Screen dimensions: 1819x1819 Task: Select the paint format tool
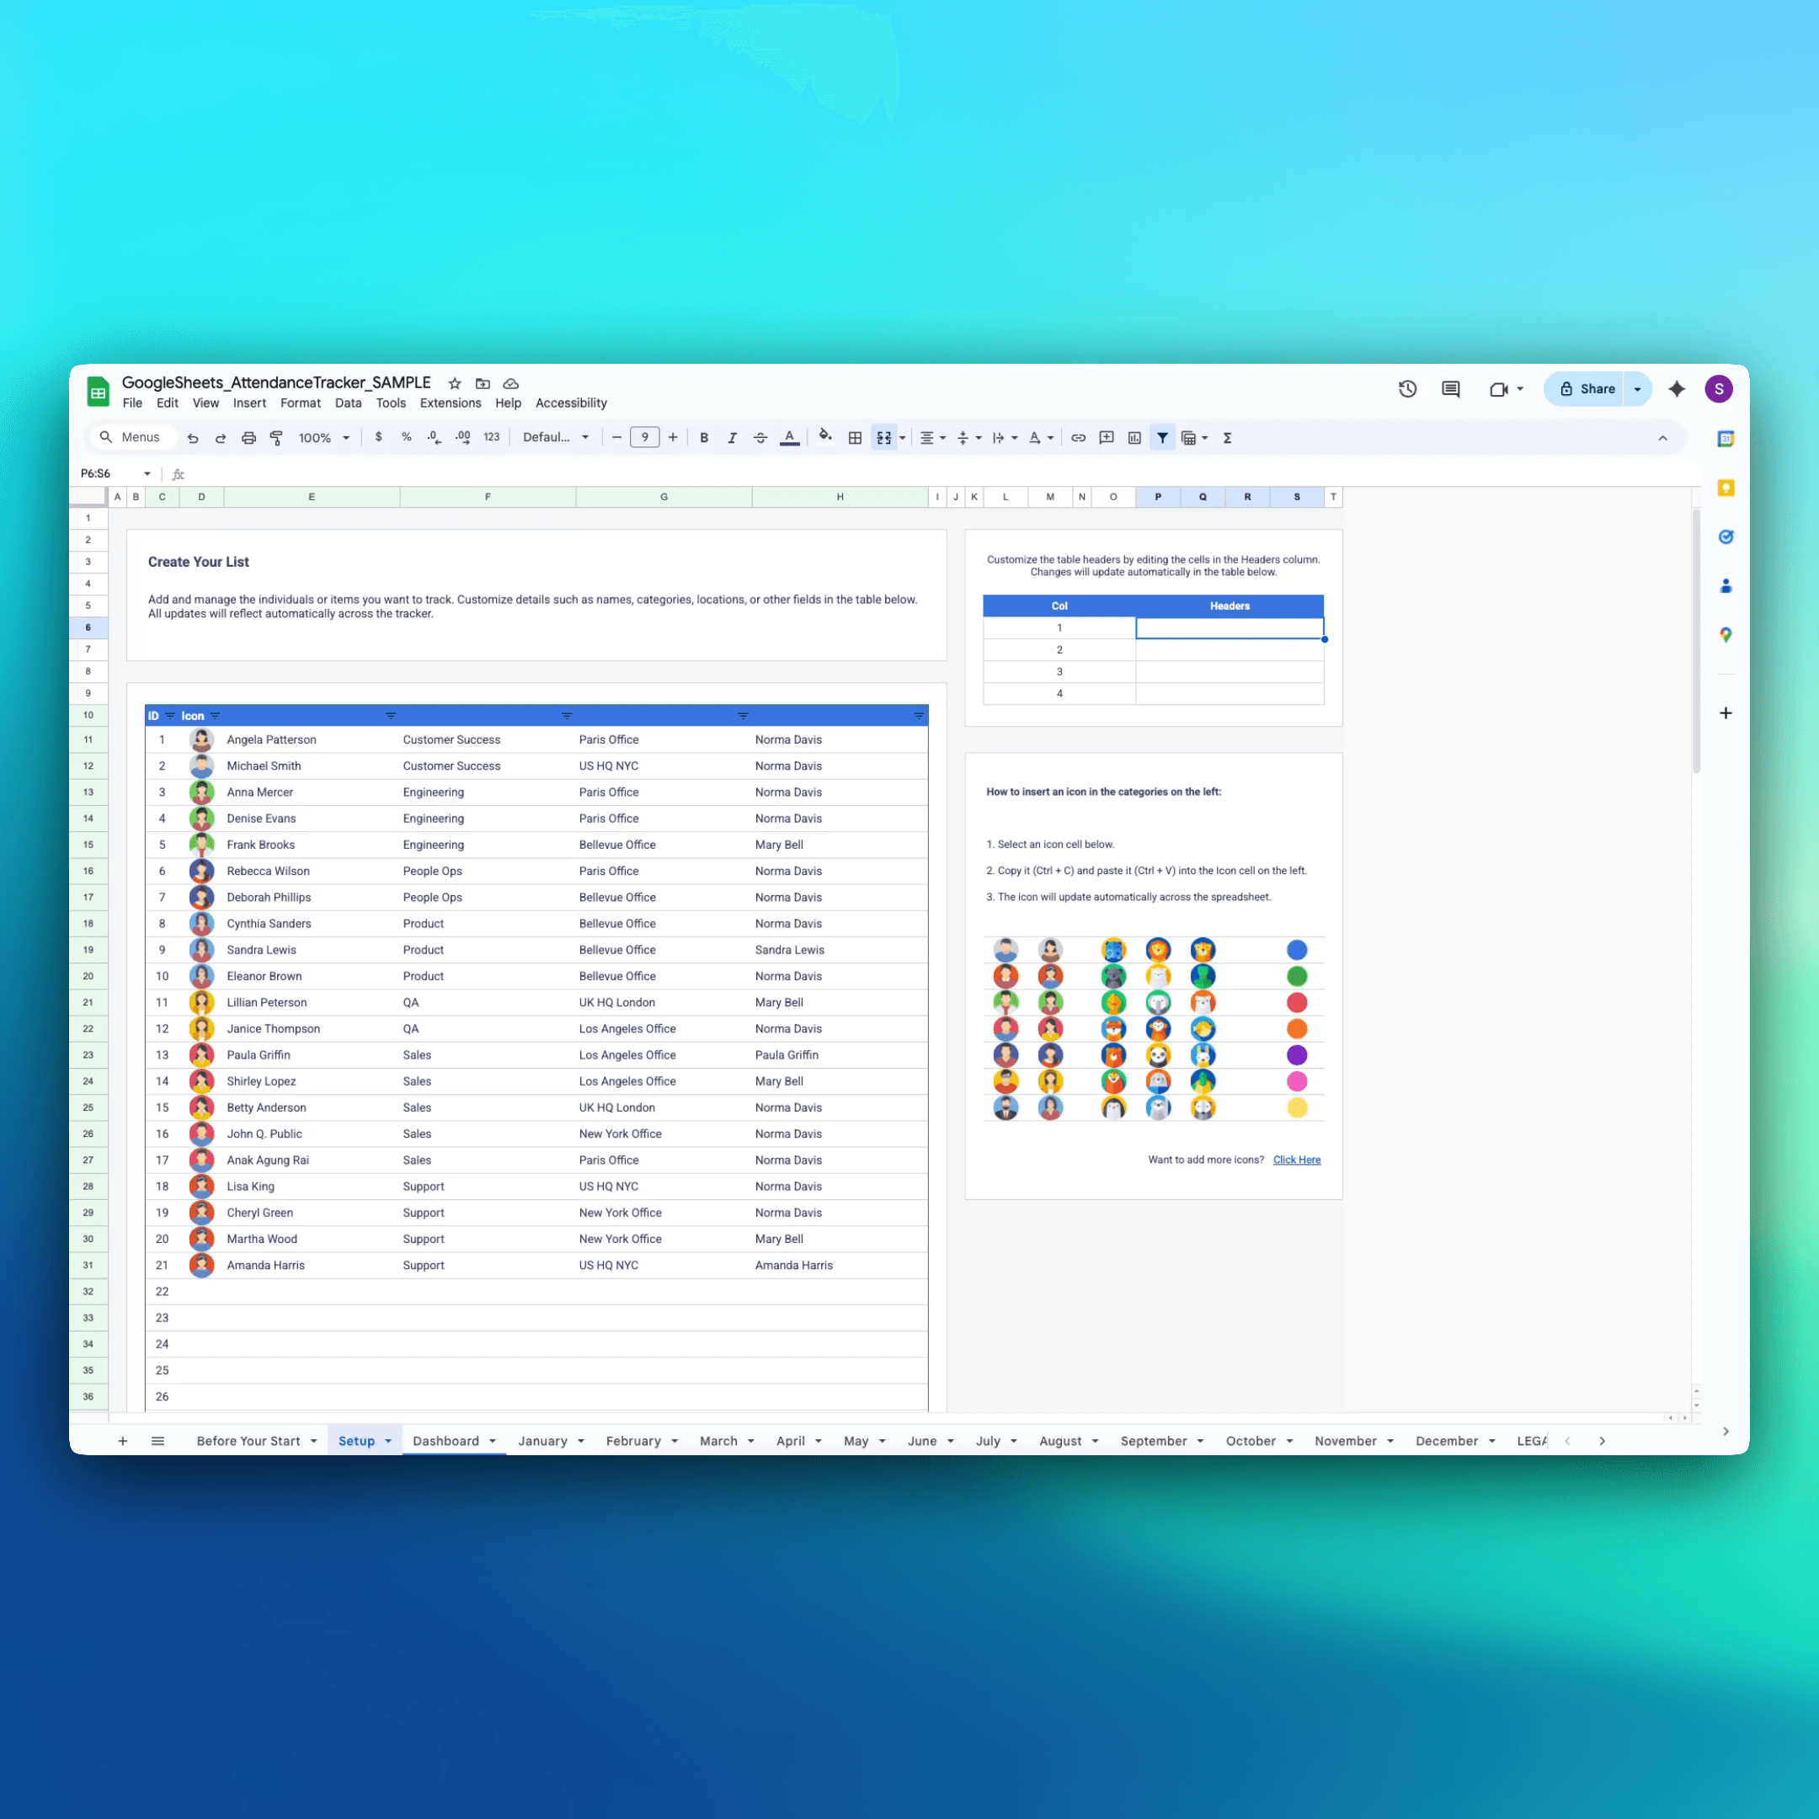[x=276, y=437]
